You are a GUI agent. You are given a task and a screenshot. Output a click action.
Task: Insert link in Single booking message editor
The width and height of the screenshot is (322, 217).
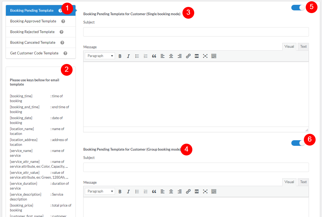[x=188, y=56]
